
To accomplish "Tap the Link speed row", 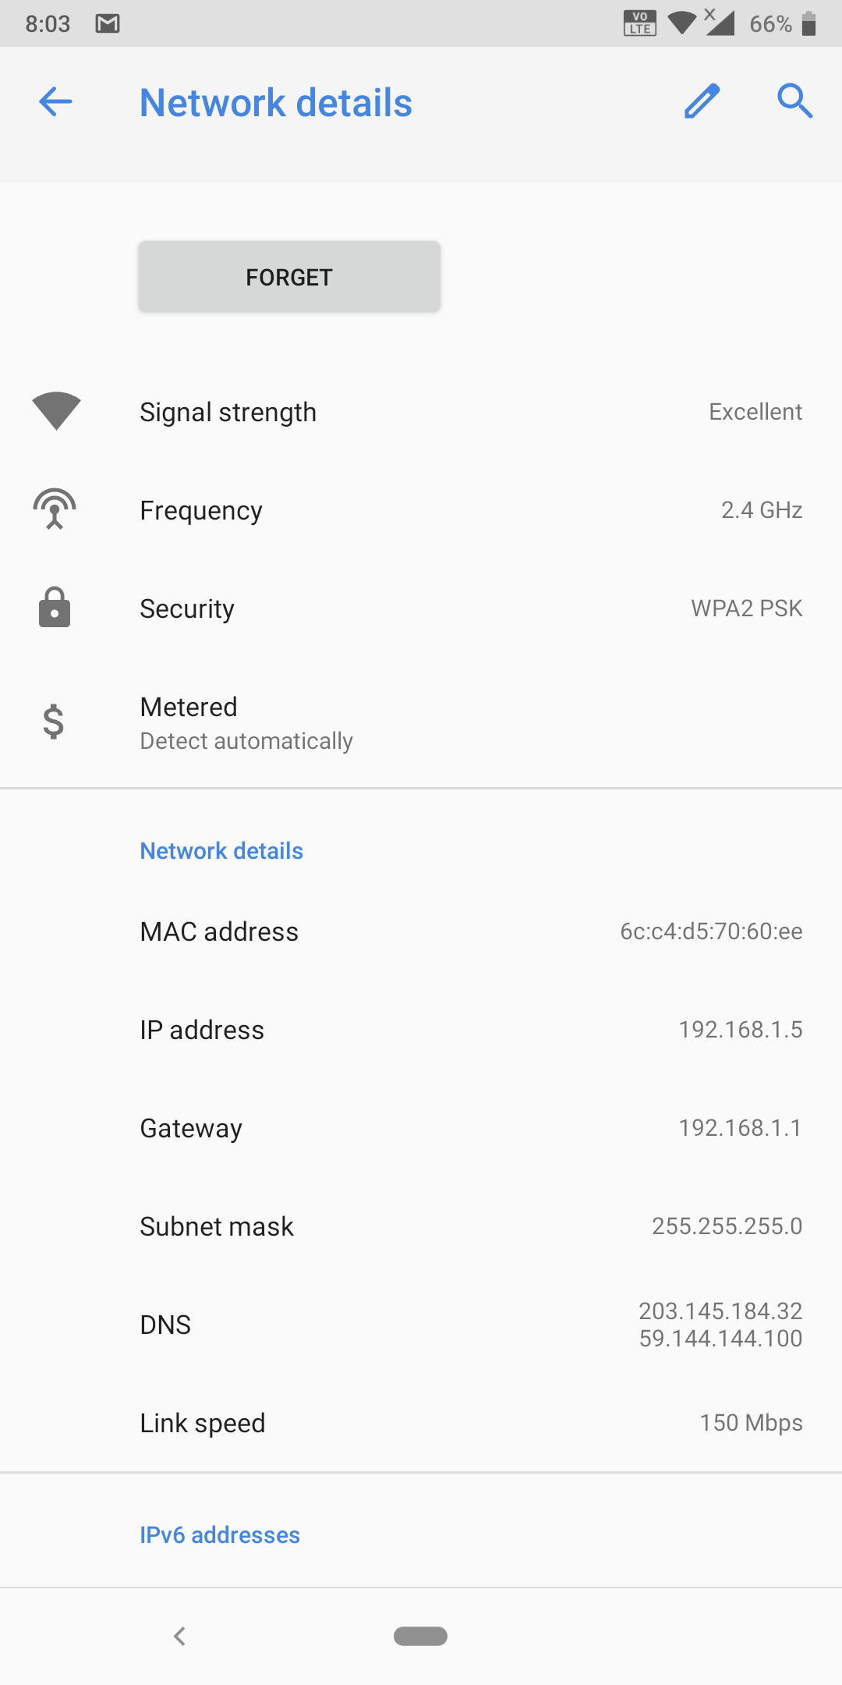I will pos(421,1423).
